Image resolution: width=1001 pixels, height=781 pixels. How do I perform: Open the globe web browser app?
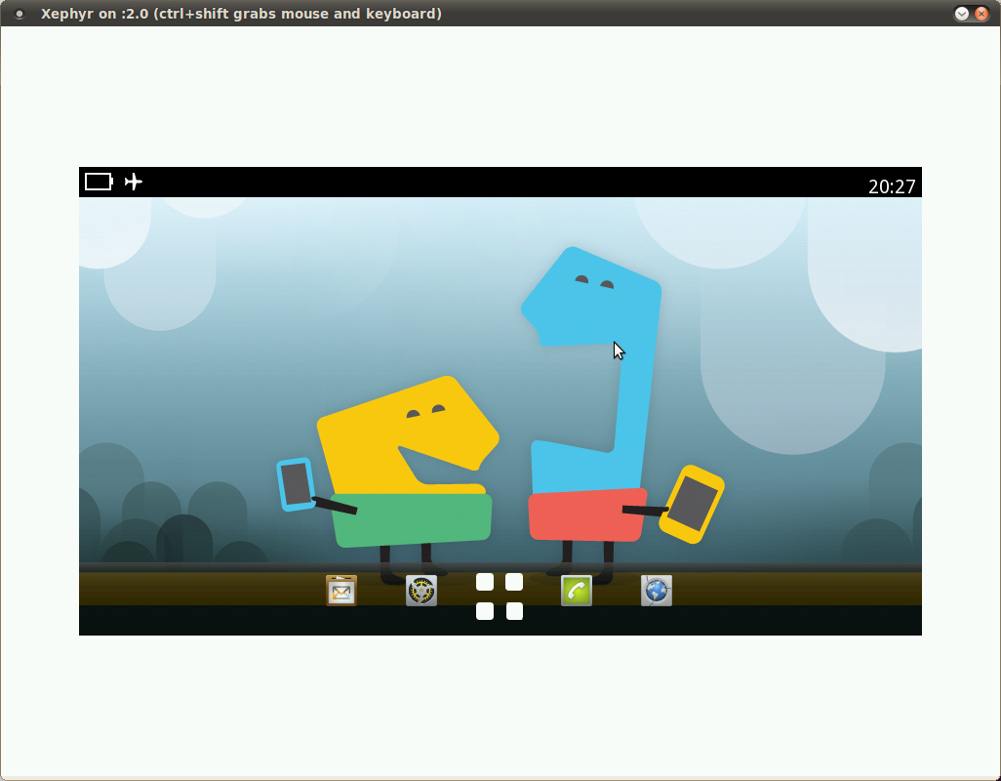coord(657,591)
